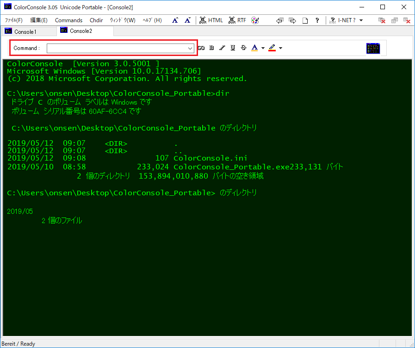Expand the Command history dropdown

pos(190,49)
